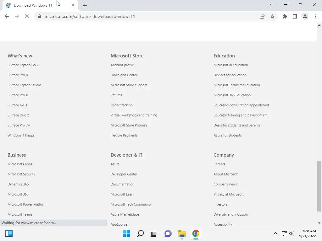Go to Download Center

pyautogui.click(x=124, y=75)
